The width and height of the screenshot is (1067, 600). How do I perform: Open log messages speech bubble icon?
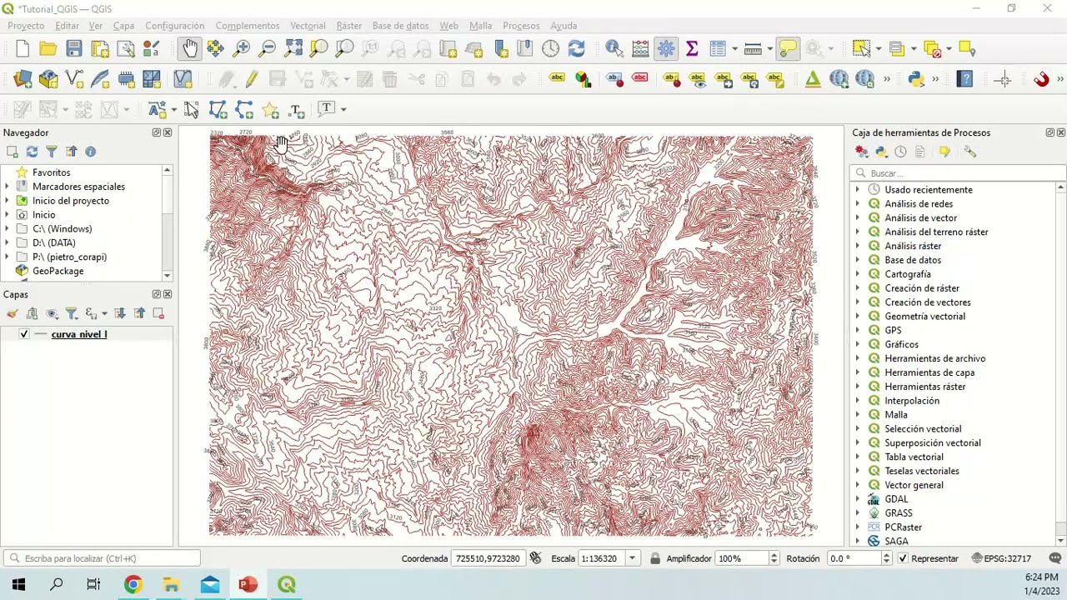tap(1055, 558)
